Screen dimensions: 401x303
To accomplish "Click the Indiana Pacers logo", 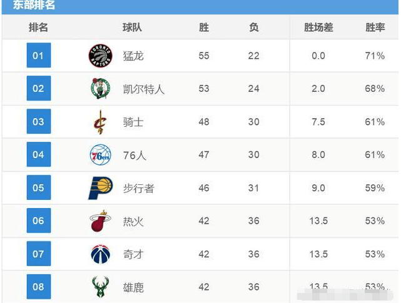I will tap(101, 188).
